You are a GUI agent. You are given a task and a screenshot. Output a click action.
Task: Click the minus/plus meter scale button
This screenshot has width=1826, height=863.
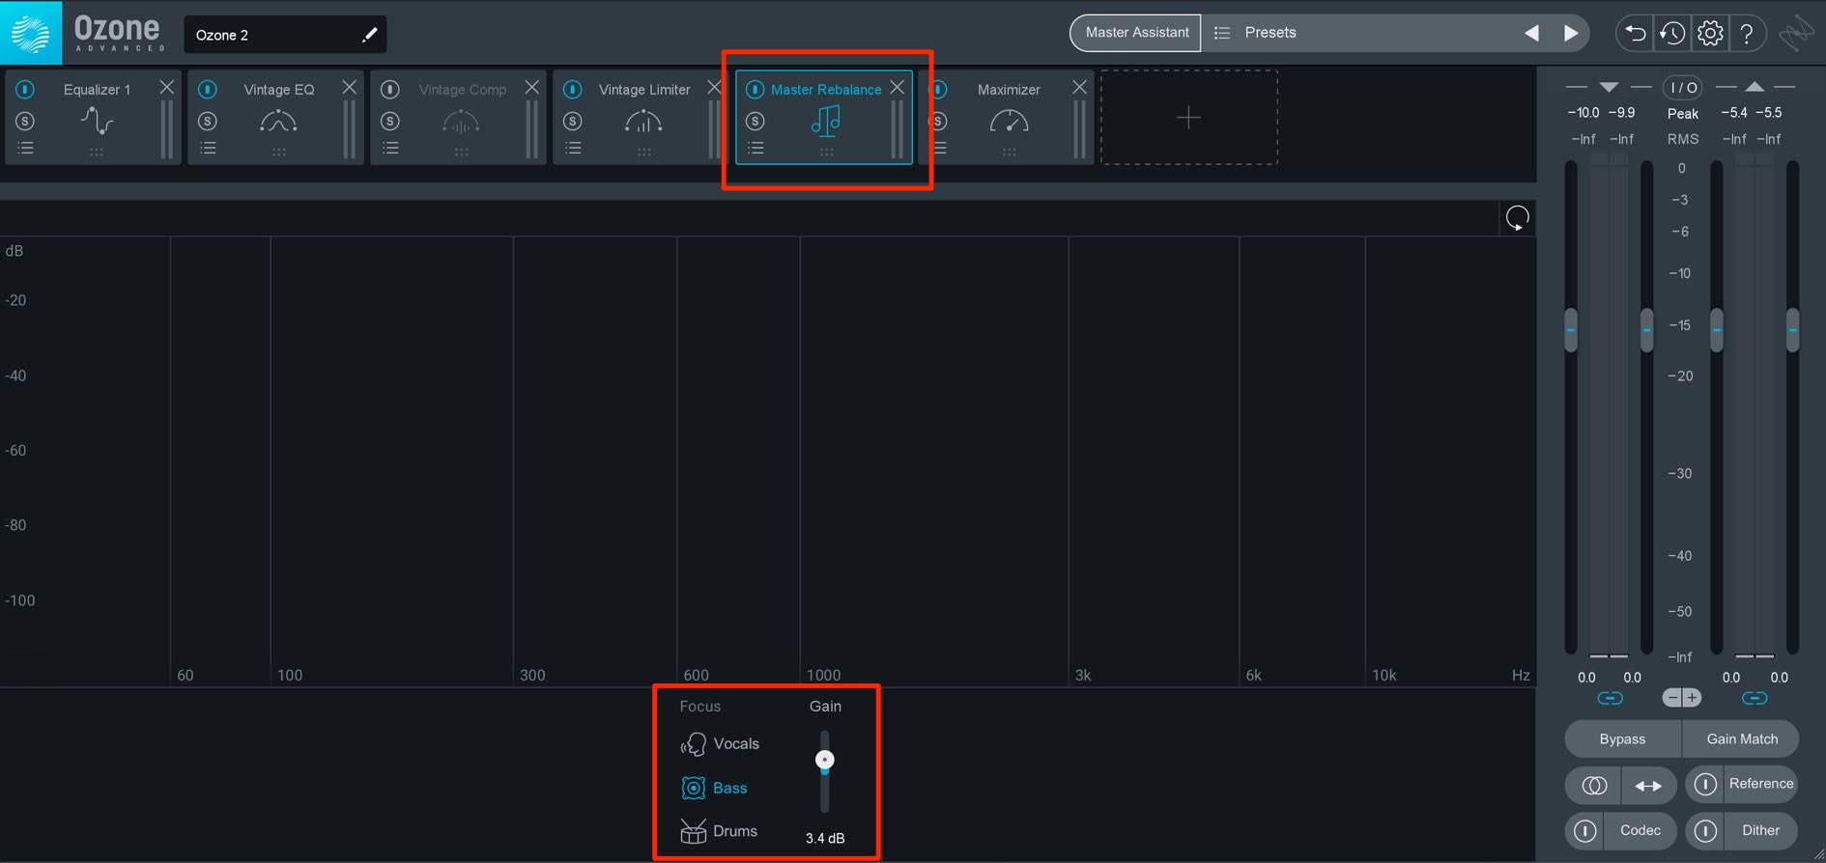1682,698
